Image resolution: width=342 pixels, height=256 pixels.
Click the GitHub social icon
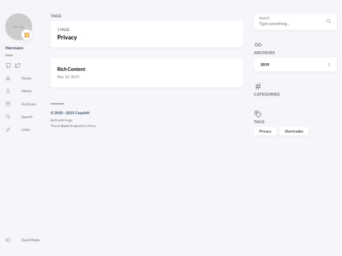pos(8,66)
